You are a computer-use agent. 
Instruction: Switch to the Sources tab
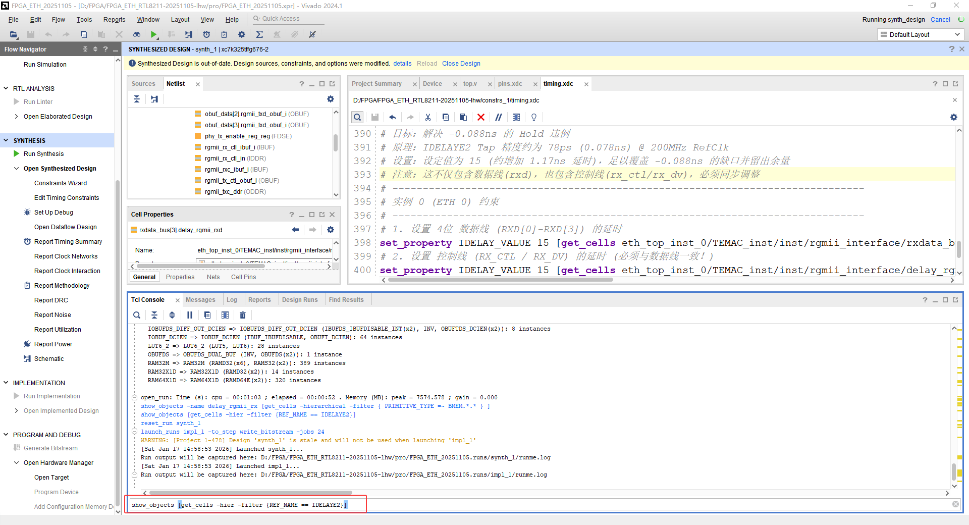(x=143, y=84)
